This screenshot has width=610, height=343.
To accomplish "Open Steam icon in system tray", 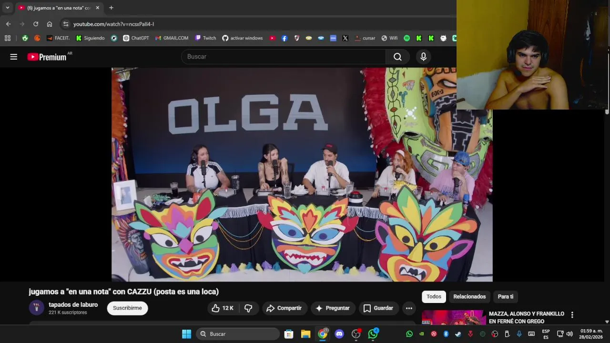I will 458,334.
